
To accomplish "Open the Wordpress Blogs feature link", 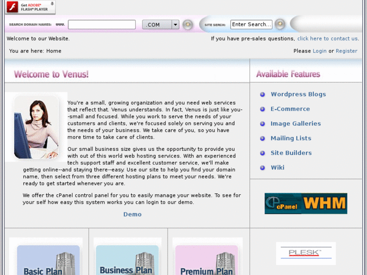I will (298, 94).
